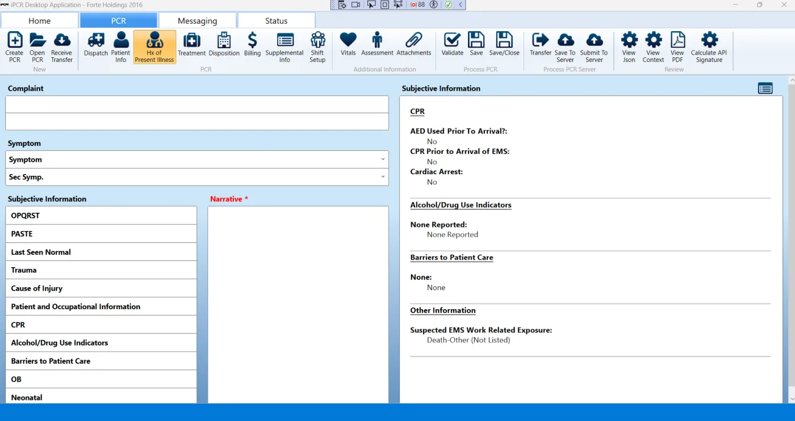This screenshot has height=421, width=795.
Task: Click the Save disk icon
Action: coord(476,44)
